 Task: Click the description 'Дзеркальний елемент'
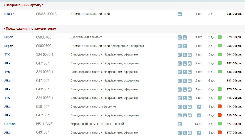[86, 37]
